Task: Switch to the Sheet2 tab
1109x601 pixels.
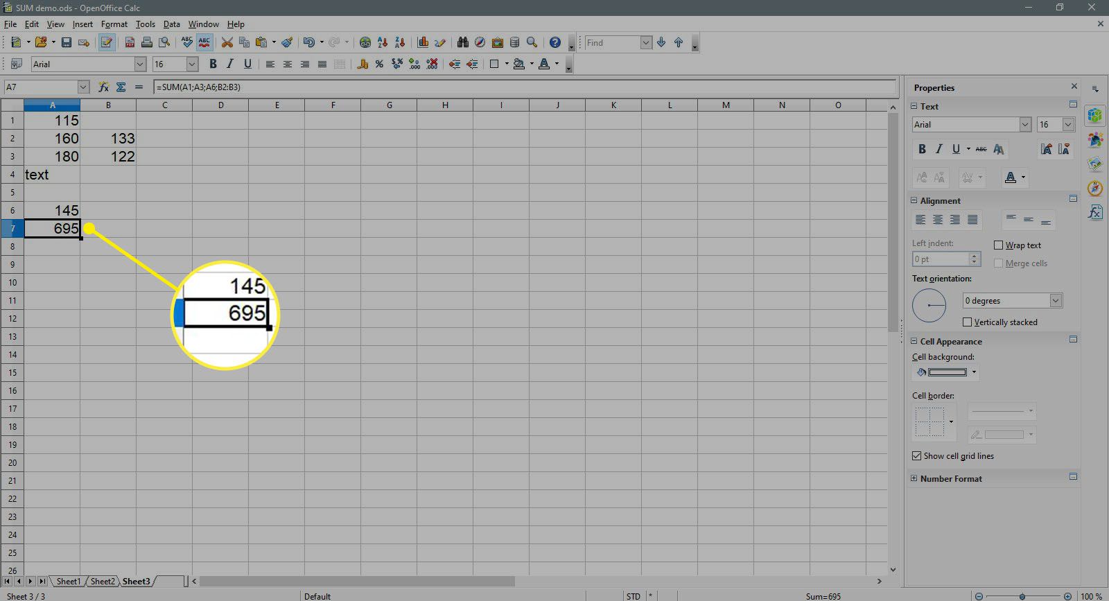Action: point(103,582)
